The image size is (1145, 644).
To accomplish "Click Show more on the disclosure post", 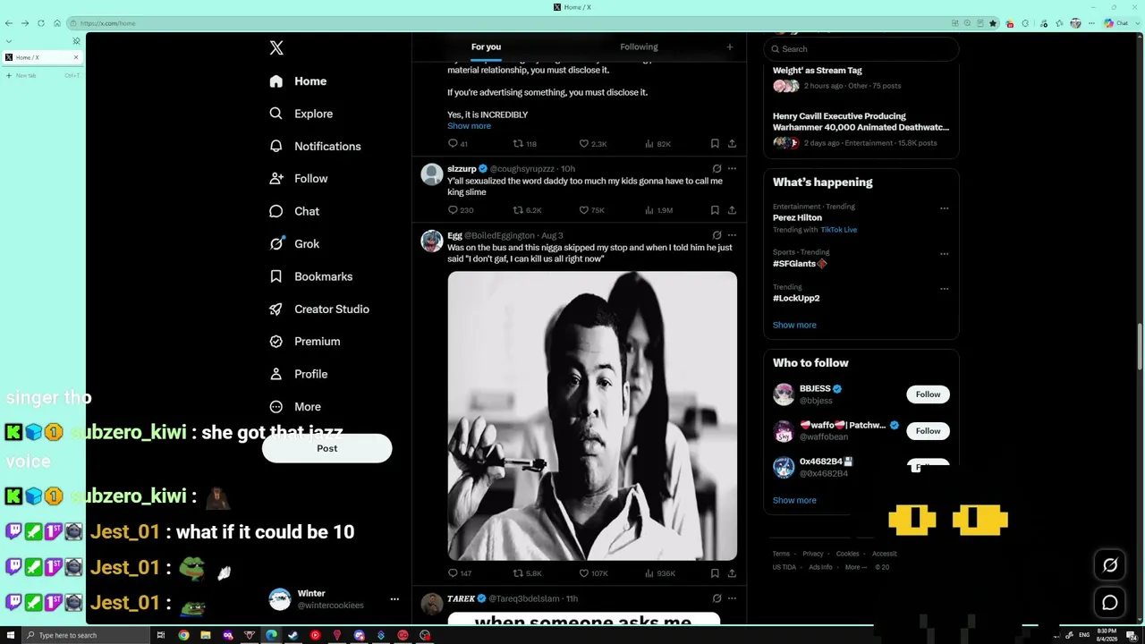I will (x=469, y=126).
